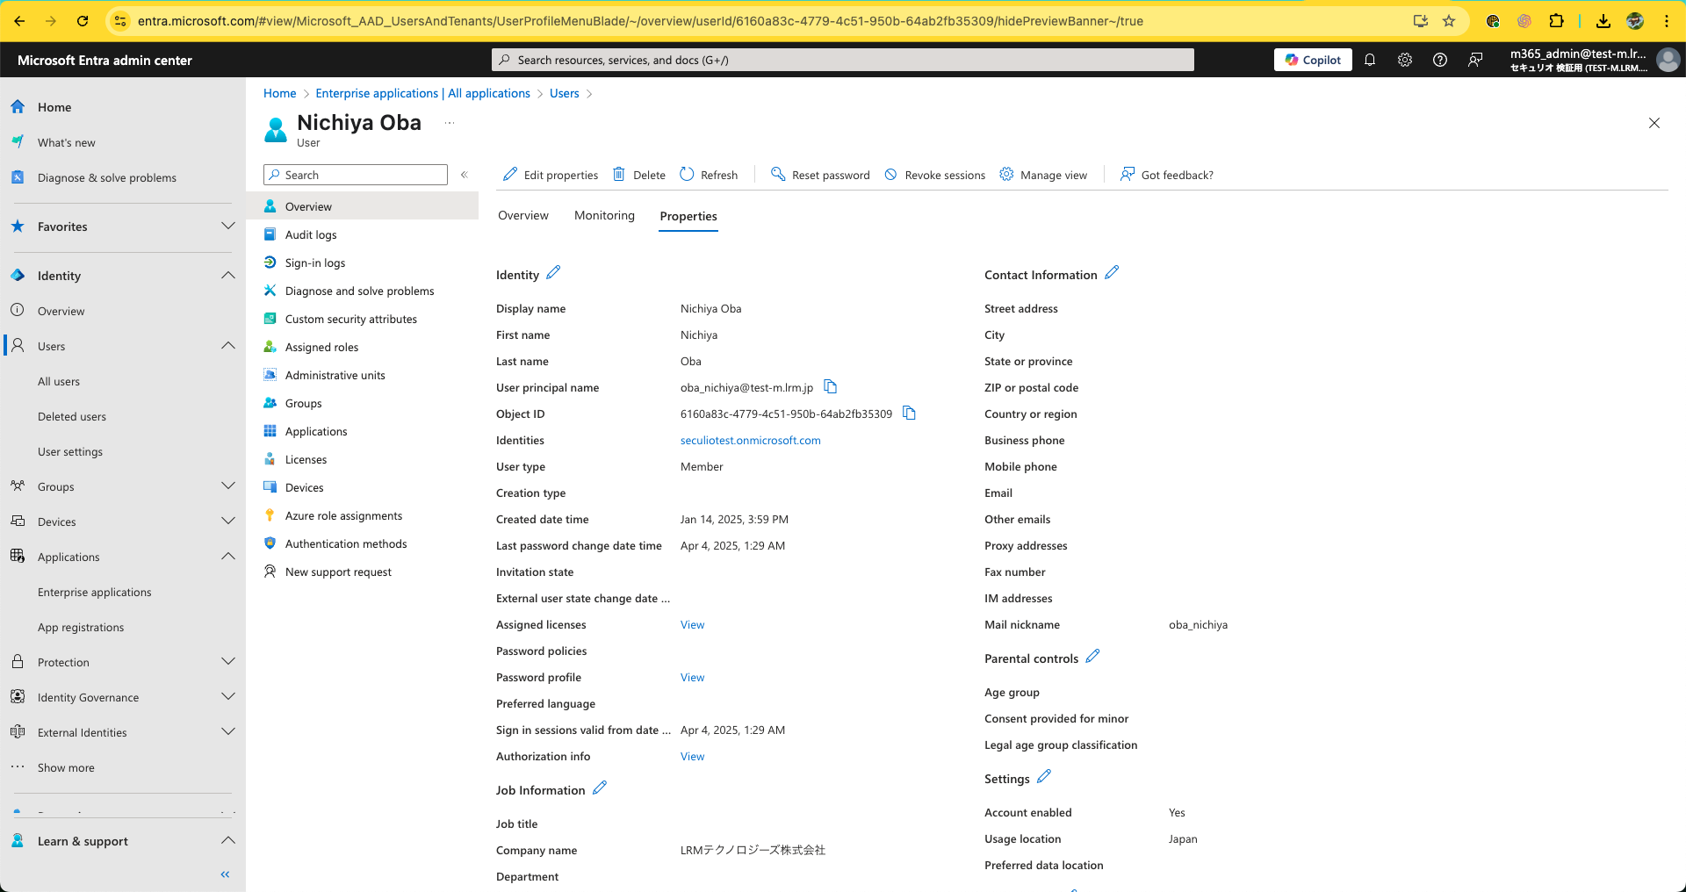Screen dimensions: 1686x892
Task: Open App registrations in sidebar
Action: [81, 627]
